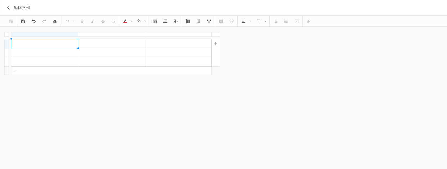Select the middle cell of the table
The image size is (447, 169).
point(111,53)
